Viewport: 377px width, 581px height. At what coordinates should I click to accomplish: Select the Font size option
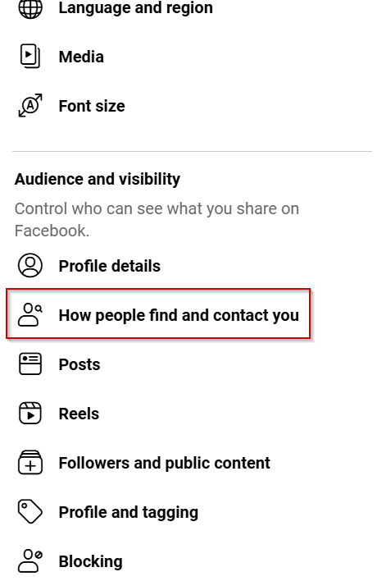tap(92, 106)
